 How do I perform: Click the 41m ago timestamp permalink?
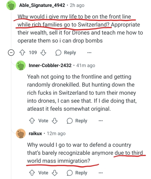pyautogui.click(x=86, y=65)
